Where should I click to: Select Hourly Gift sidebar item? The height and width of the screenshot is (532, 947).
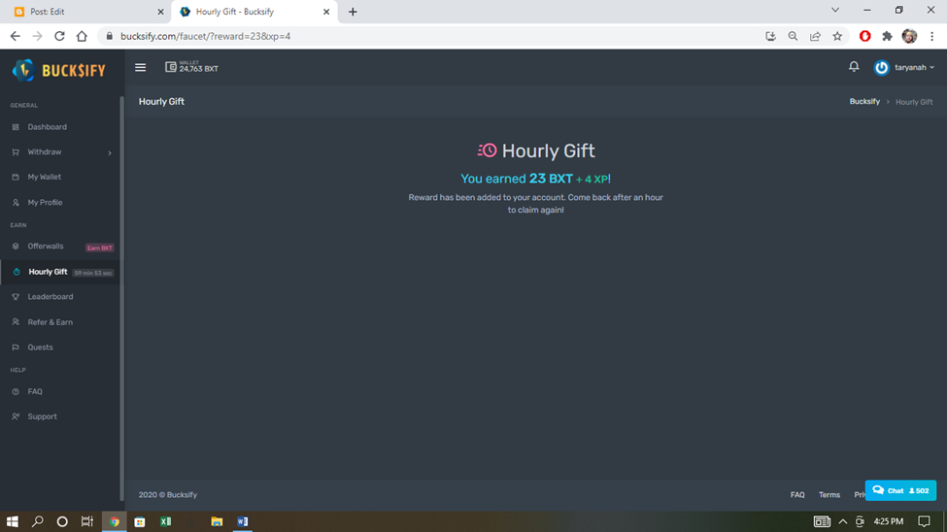(48, 272)
